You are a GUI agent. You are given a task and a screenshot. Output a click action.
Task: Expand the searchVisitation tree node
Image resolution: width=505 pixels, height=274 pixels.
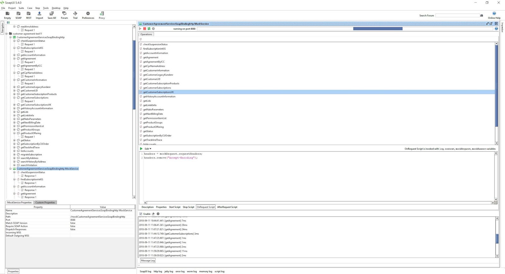pyautogui.click(x=14, y=165)
